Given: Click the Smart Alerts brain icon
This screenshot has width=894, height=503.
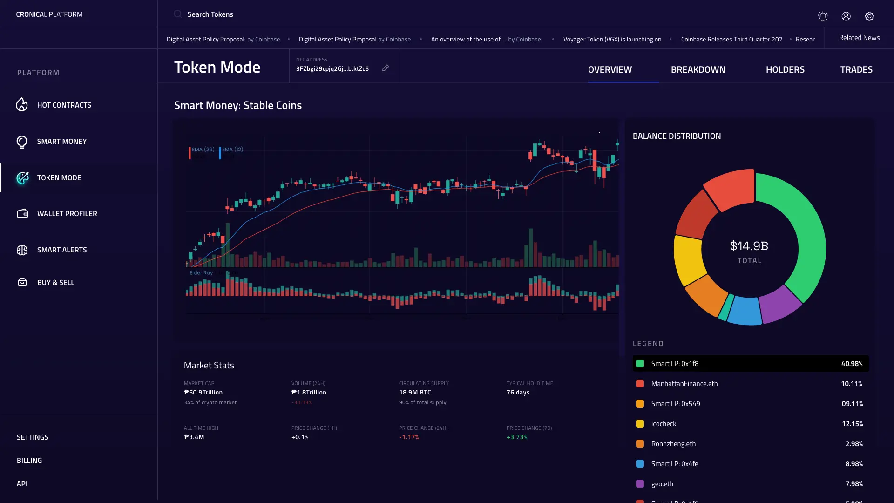Looking at the screenshot, I should point(22,250).
